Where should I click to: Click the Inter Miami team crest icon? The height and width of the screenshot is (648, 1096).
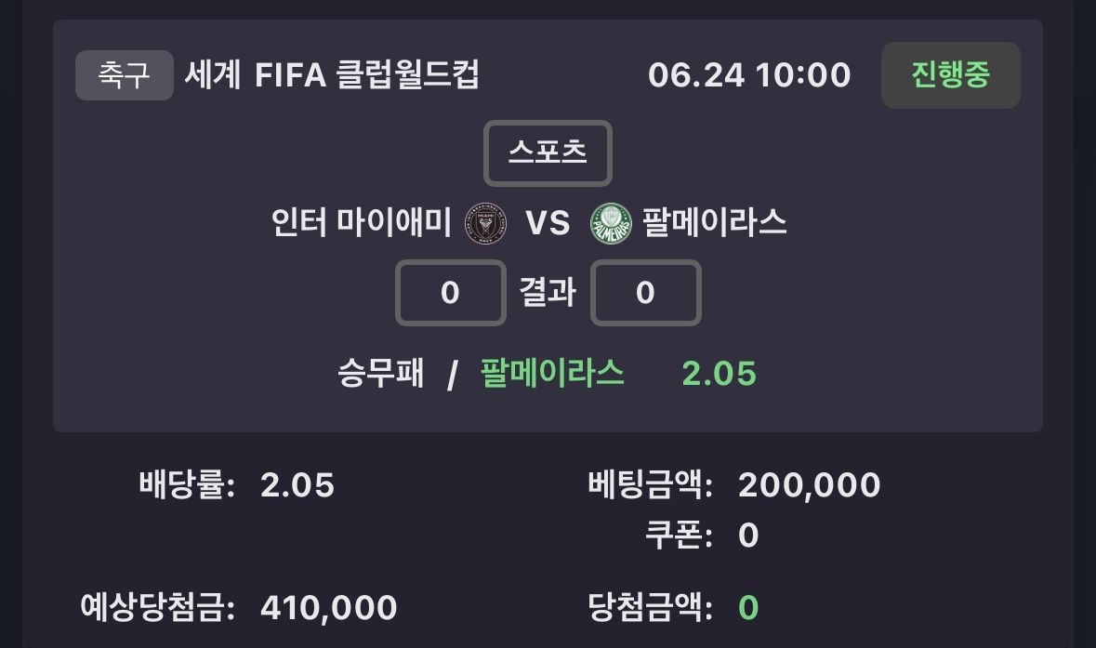click(486, 224)
